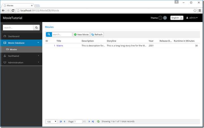Sort by the Description column header
The width and height of the screenshot is (204, 128).
click(x=88, y=41)
